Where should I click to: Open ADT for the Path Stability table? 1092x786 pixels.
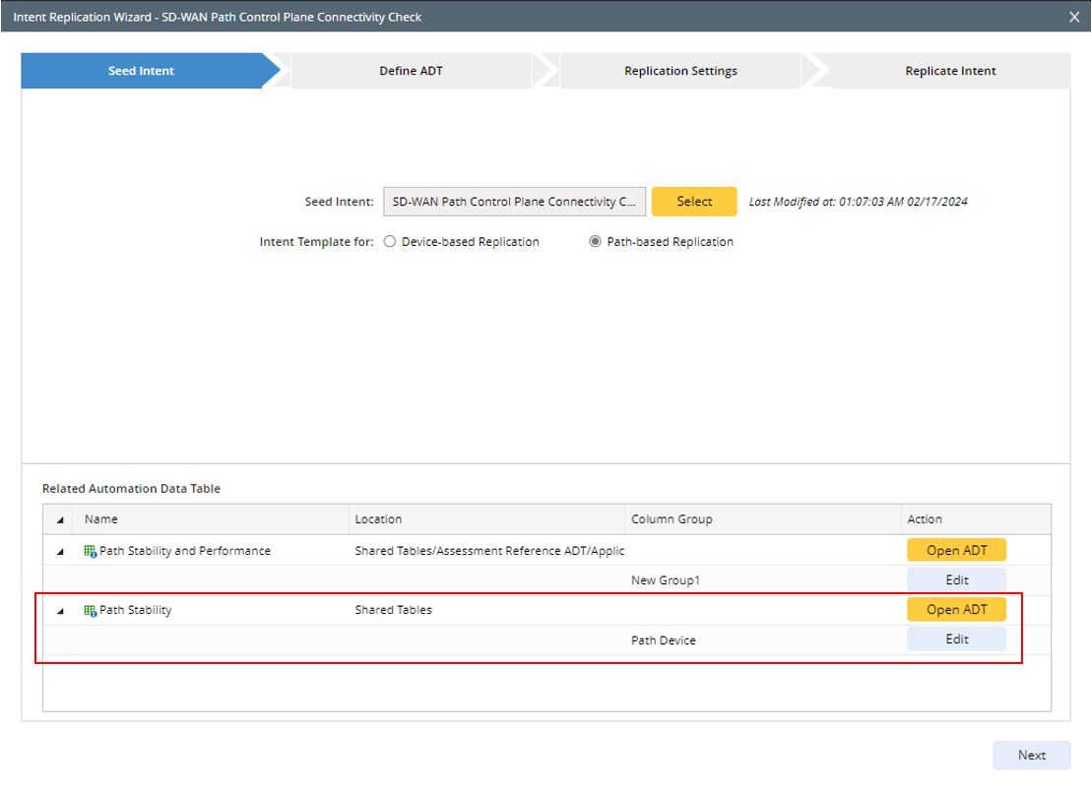pos(956,610)
